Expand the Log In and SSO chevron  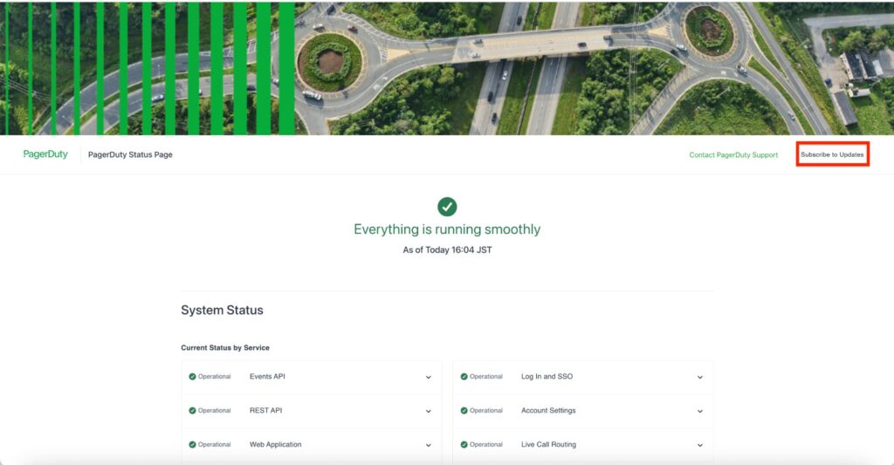[699, 378]
